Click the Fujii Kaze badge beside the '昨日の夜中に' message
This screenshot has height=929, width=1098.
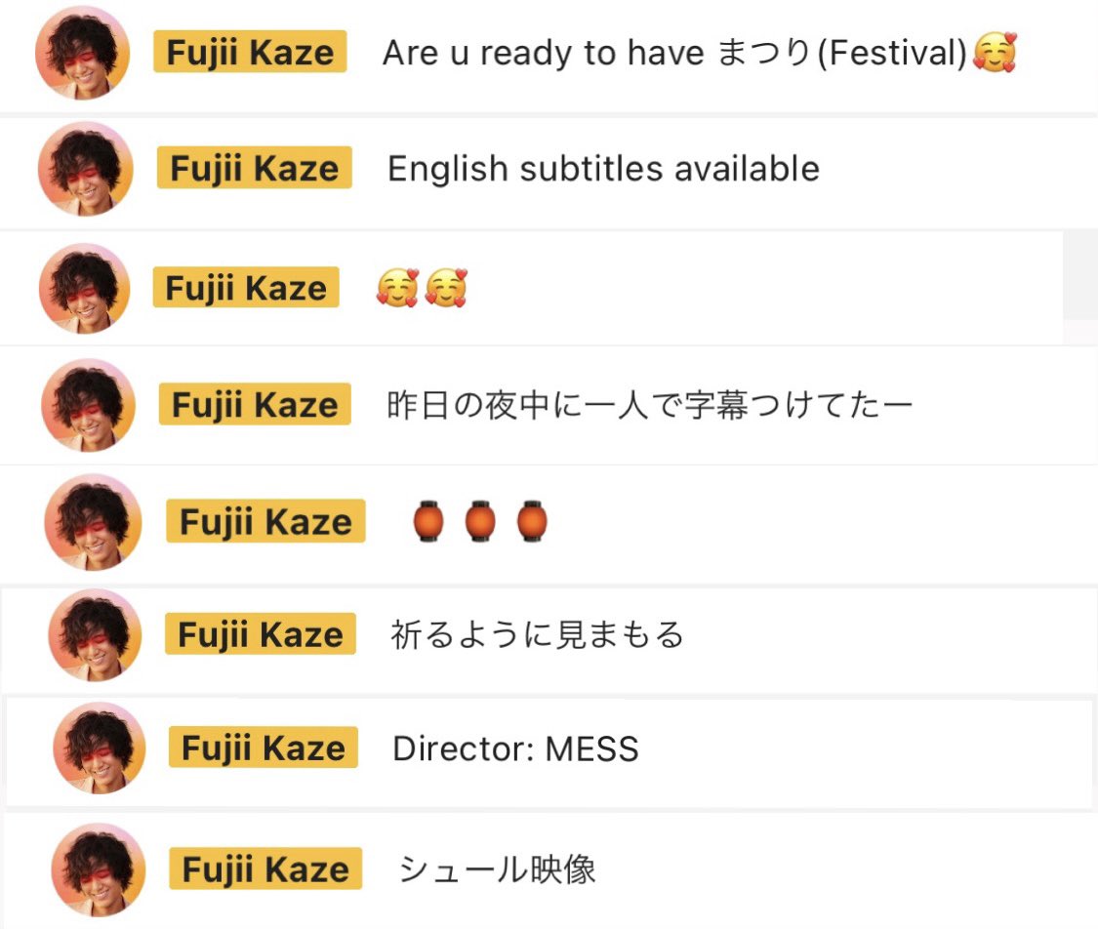[x=255, y=405]
